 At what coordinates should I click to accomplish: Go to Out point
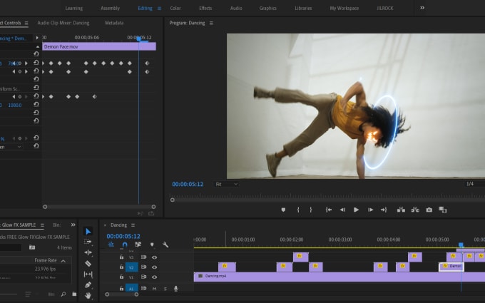384,210
